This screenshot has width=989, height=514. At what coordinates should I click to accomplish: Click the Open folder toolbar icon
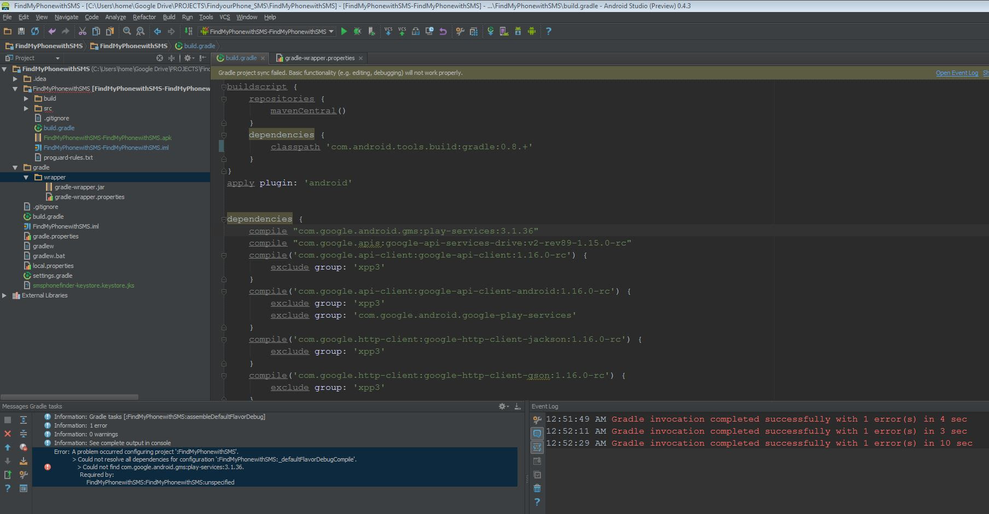point(8,31)
